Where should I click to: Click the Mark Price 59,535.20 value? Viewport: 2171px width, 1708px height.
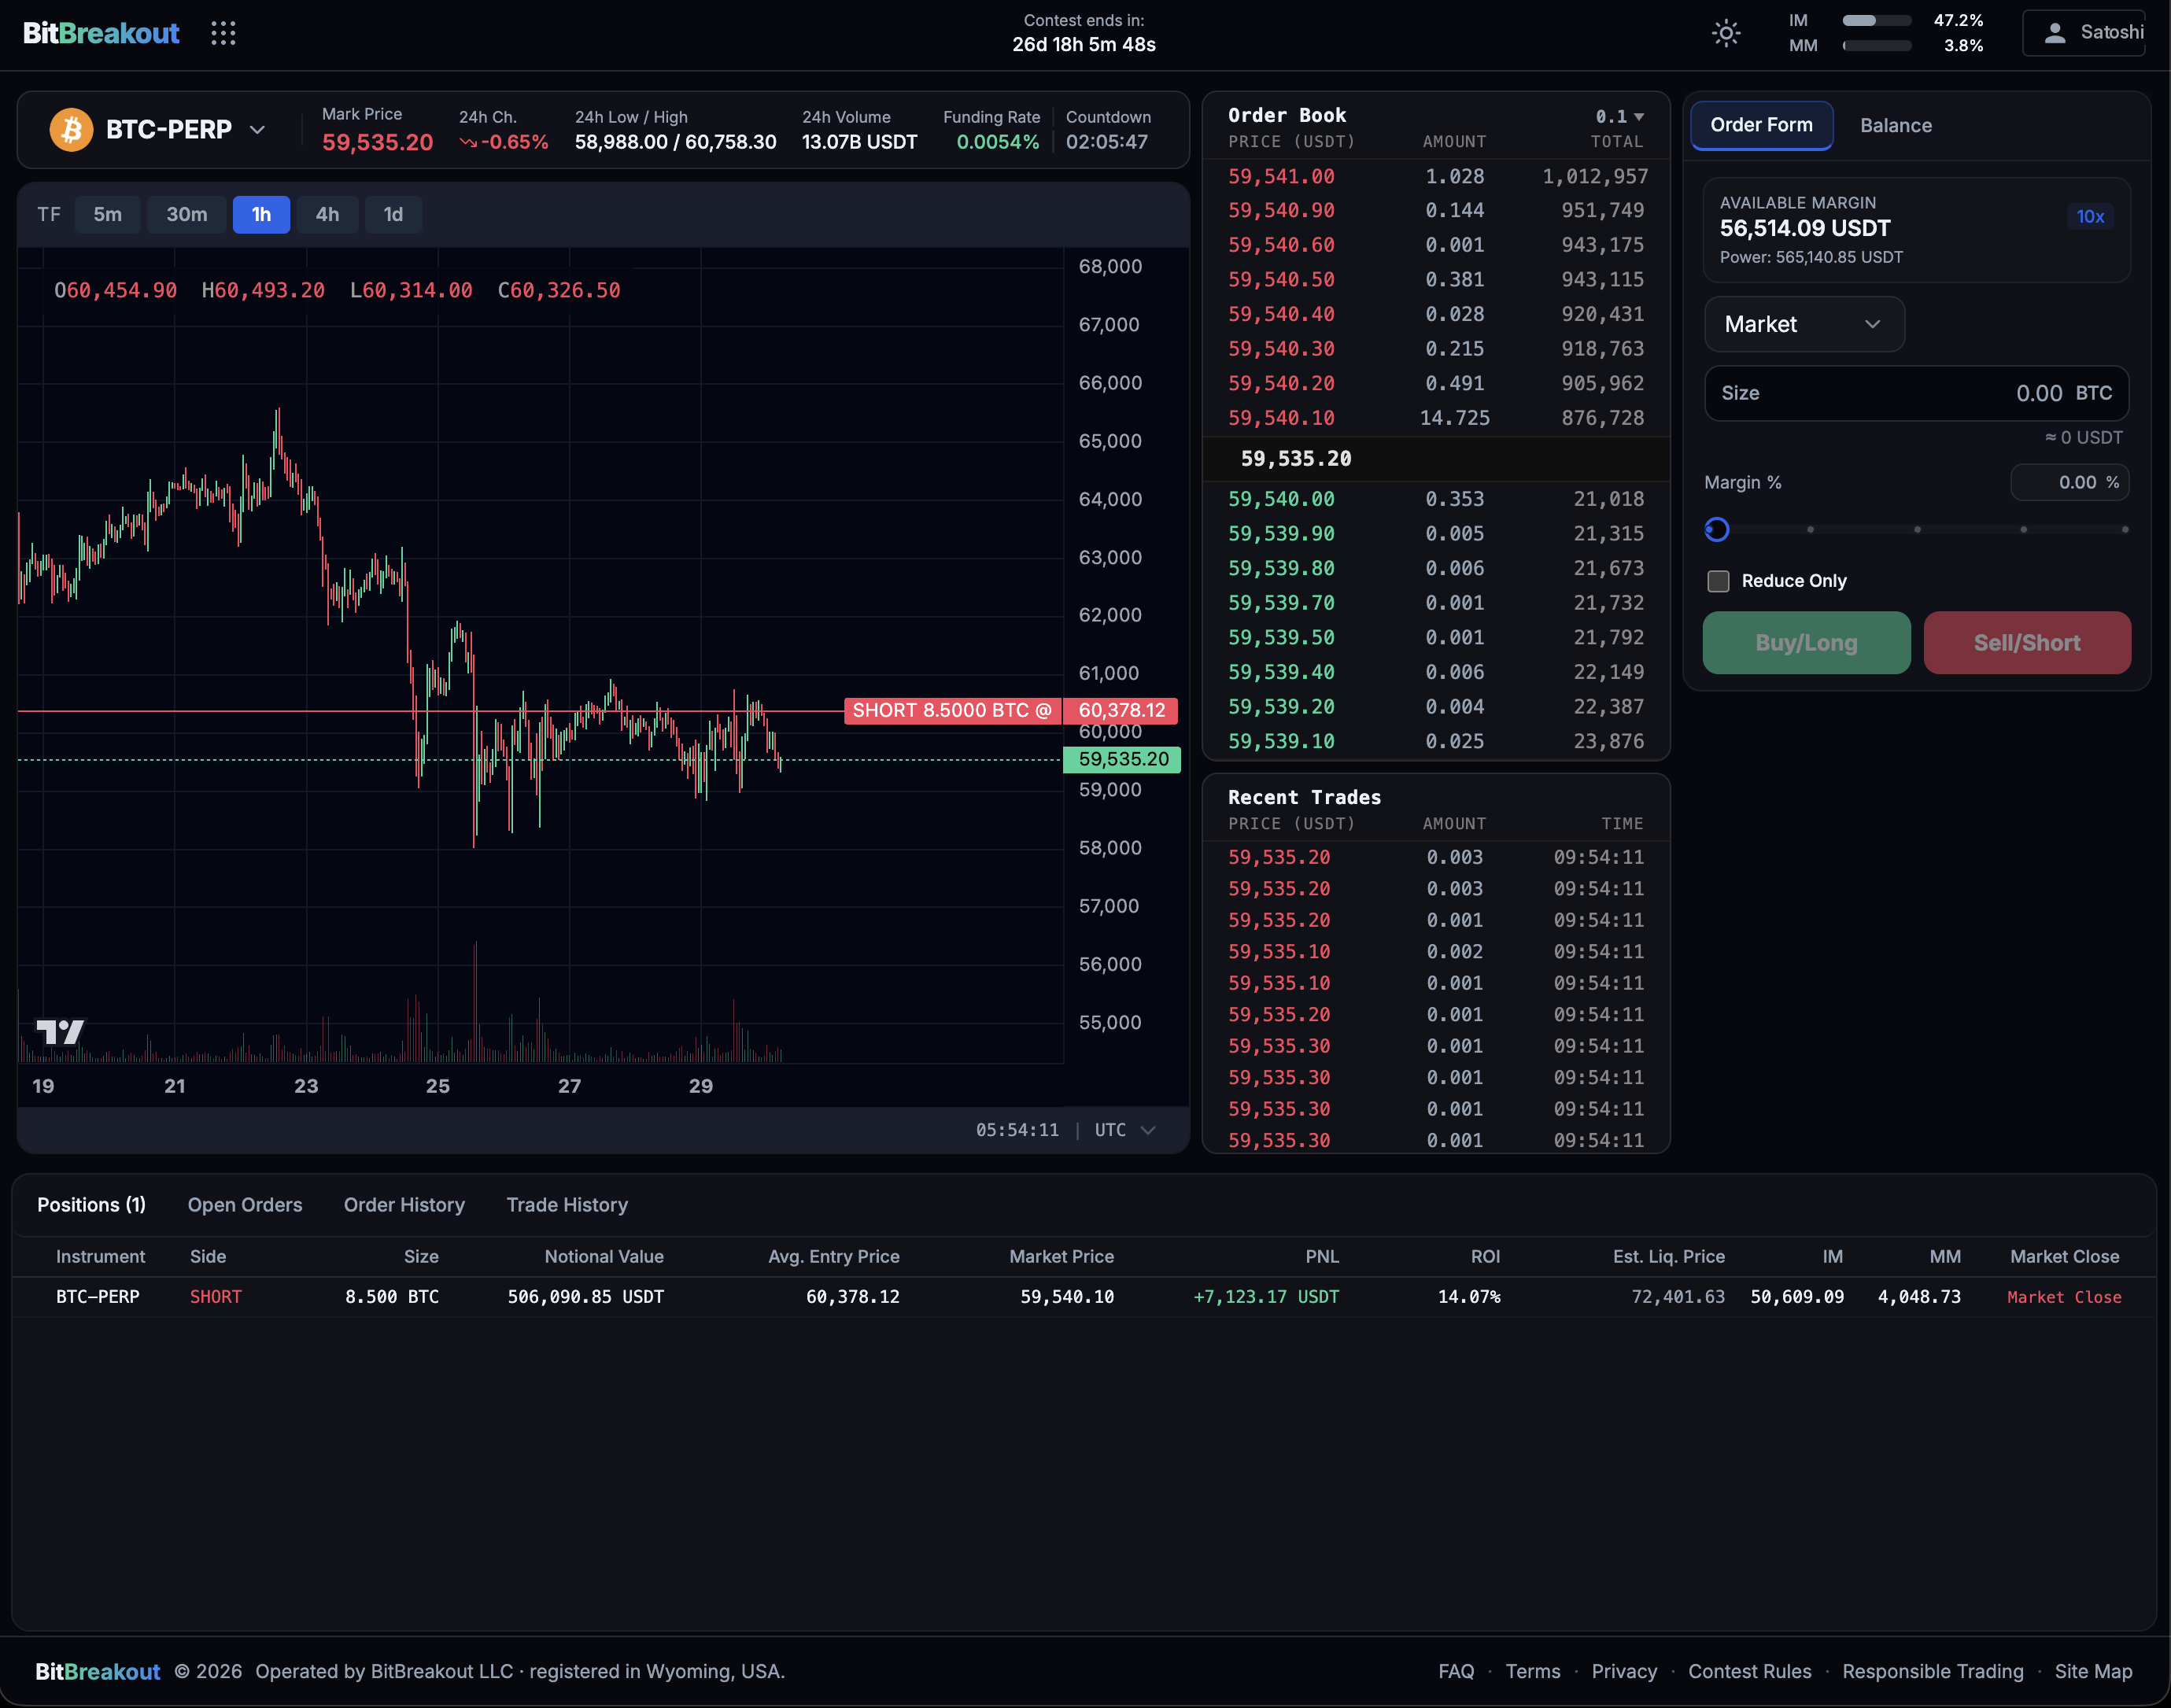tap(377, 142)
